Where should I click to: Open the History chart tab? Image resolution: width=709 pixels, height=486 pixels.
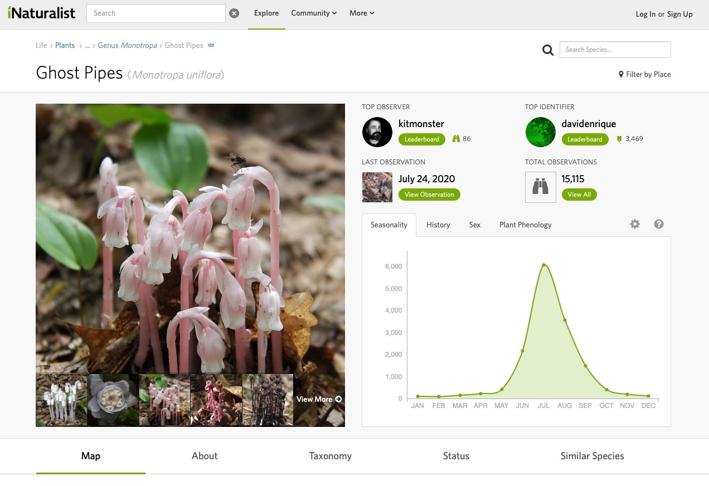click(438, 225)
